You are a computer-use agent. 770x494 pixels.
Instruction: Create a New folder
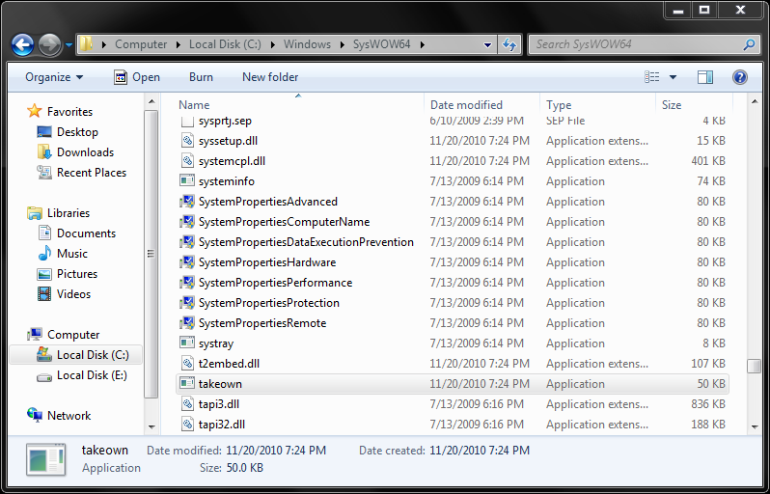pyautogui.click(x=270, y=77)
